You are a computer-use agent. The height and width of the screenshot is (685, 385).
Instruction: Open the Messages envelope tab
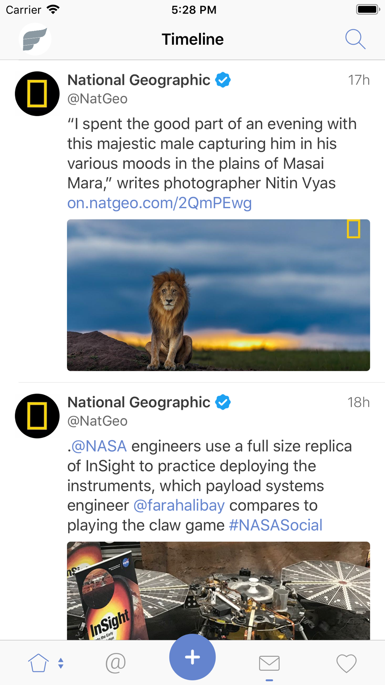pyautogui.click(x=269, y=663)
